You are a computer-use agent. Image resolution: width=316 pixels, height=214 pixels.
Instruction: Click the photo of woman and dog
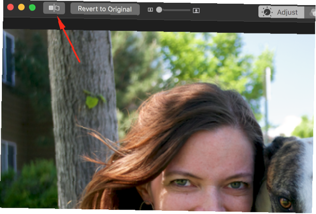pyautogui.click(x=158, y=121)
